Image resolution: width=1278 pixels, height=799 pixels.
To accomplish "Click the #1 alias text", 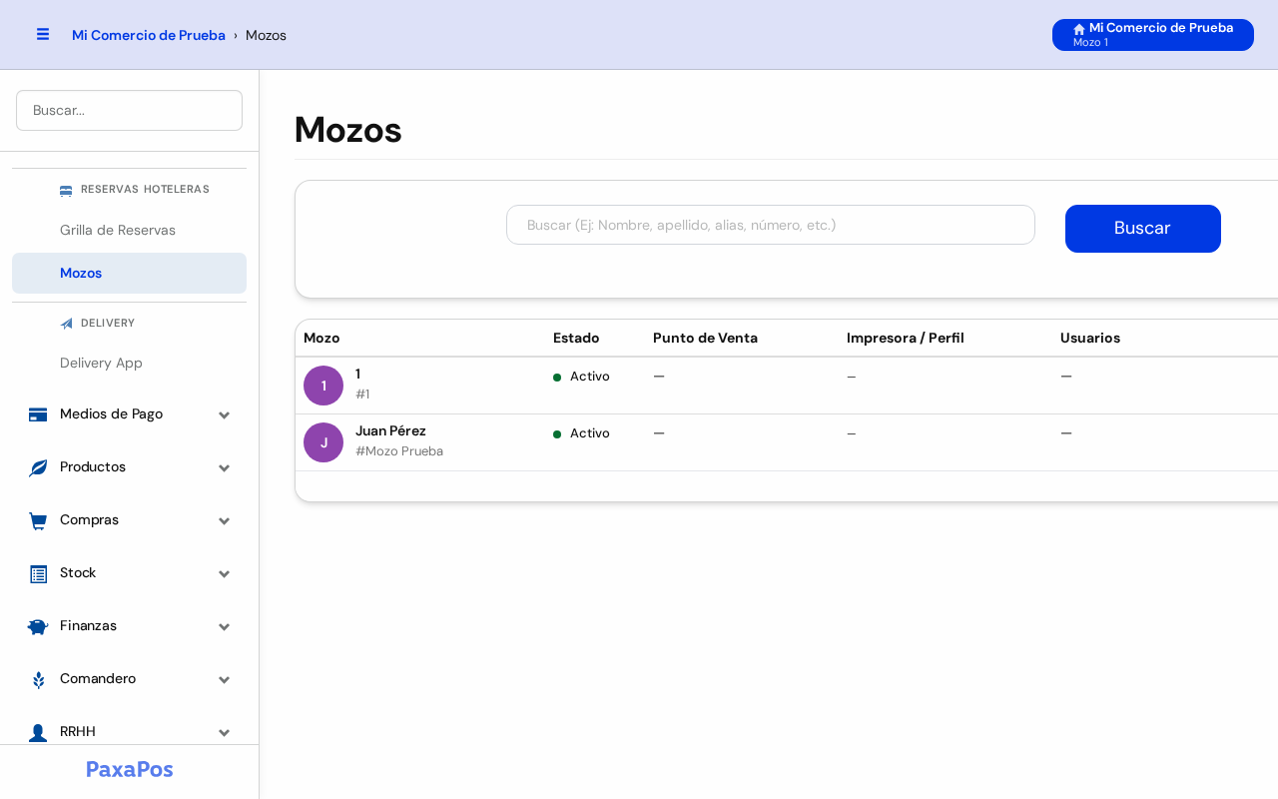I will click(x=362, y=395).
